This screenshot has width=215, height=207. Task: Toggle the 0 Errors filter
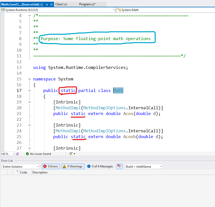51,166
